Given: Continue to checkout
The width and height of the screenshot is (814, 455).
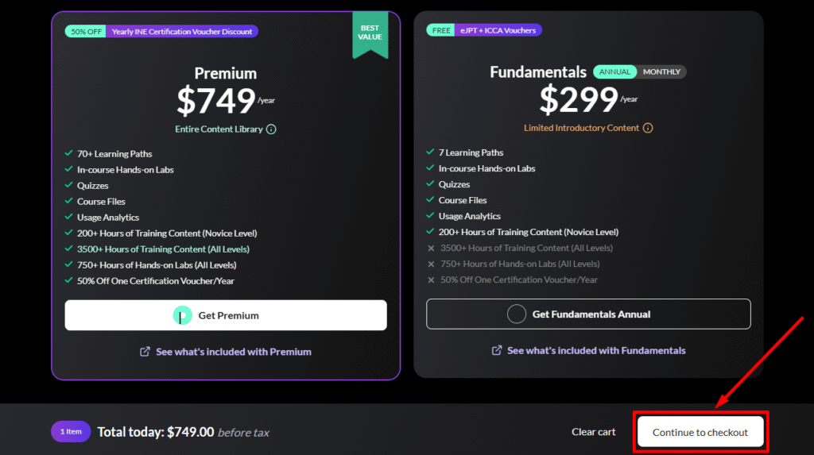Looking at the screenshot, I should click(x=700, y=433).
